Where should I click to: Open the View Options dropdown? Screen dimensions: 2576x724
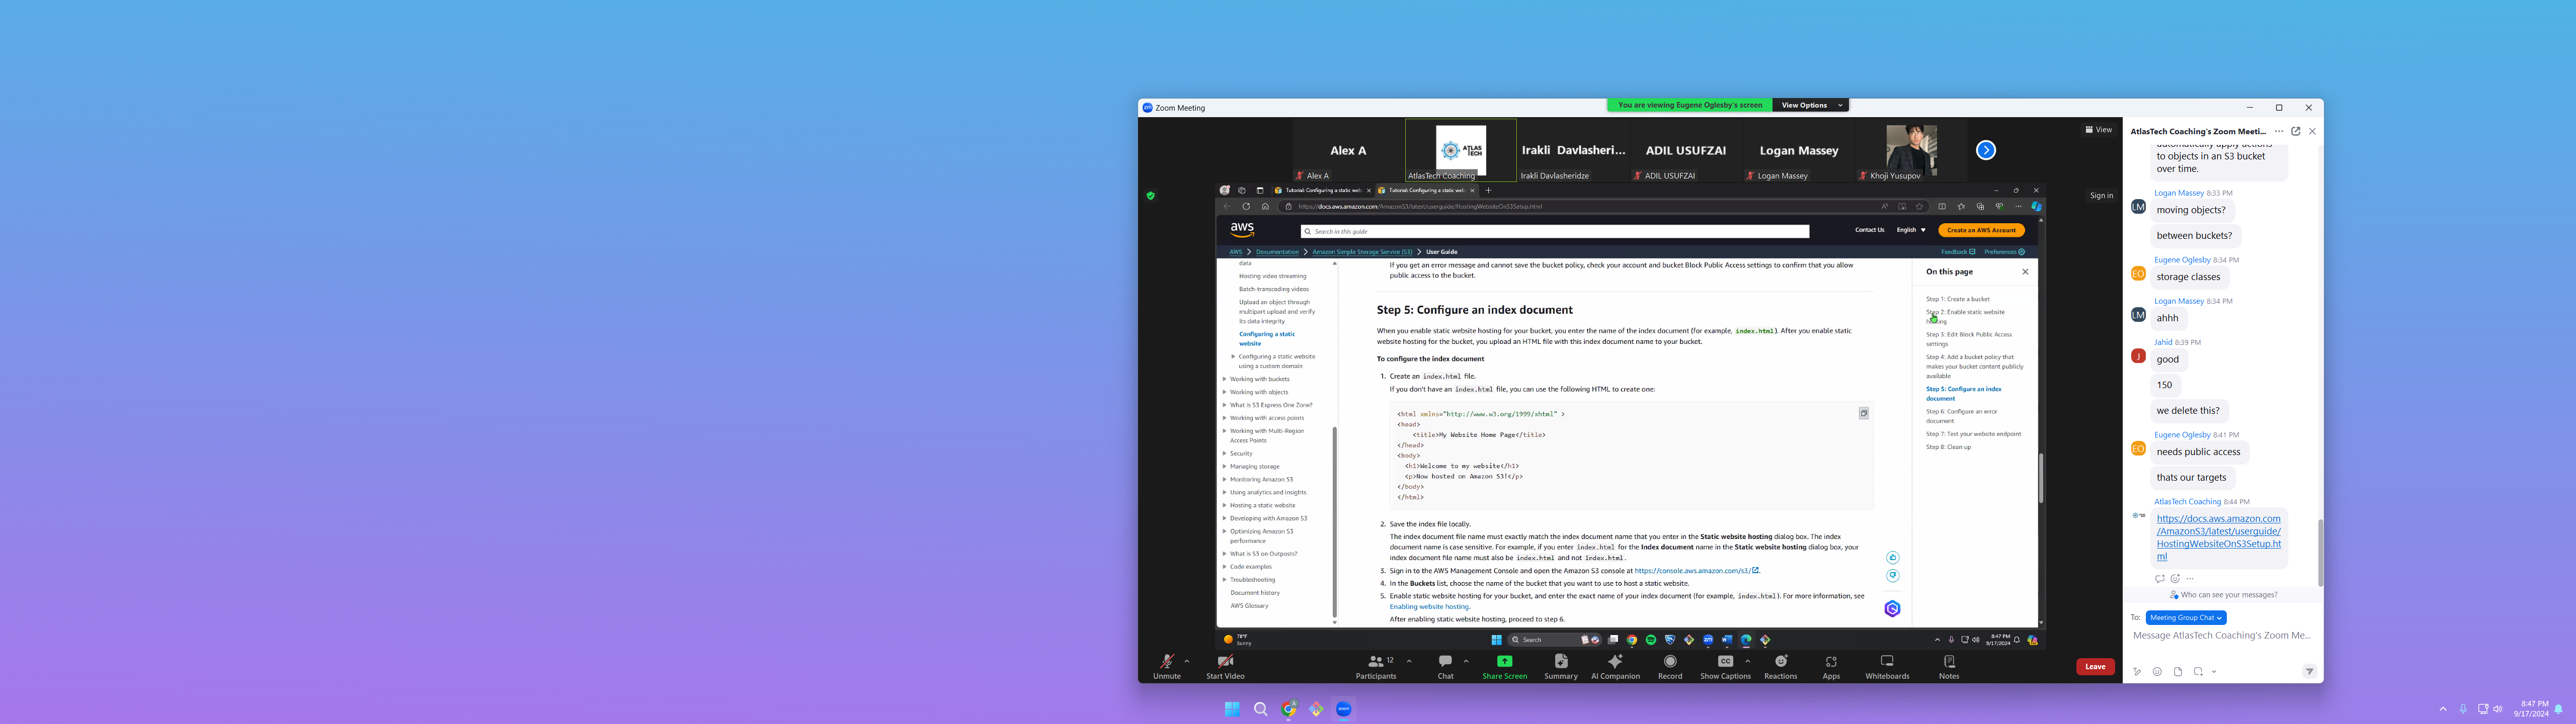1810,105
